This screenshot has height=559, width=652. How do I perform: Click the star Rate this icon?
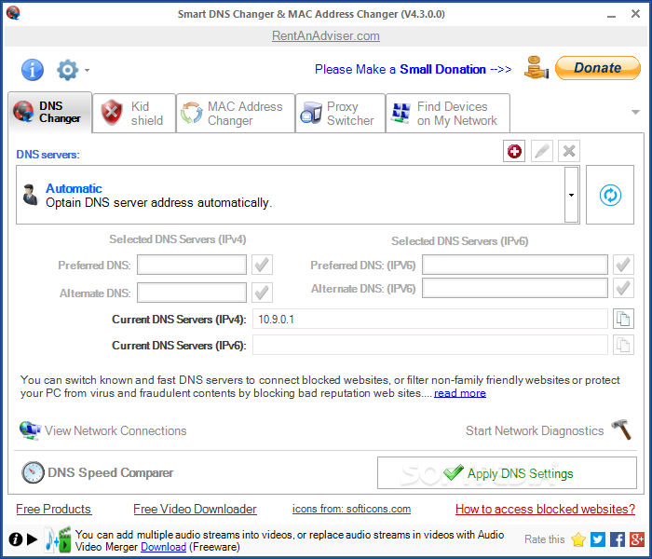pos(578,539)
